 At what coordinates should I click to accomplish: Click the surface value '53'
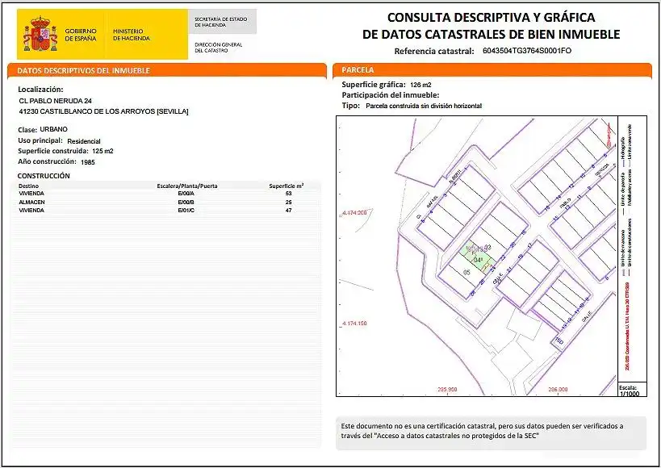[288, 194]
